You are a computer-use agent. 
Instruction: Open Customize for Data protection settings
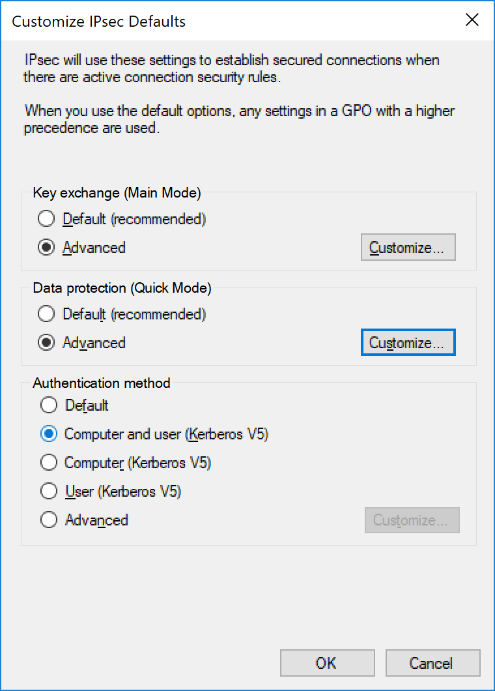[408, 342]
